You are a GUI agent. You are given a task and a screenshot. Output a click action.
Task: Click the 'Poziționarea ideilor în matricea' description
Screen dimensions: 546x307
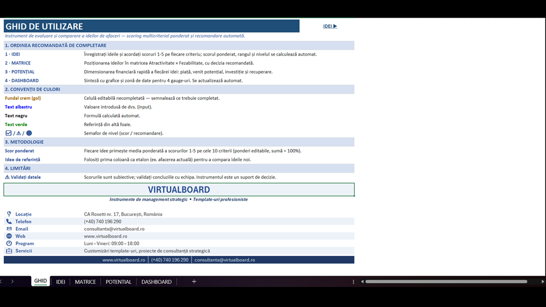[x=168, y=63]
